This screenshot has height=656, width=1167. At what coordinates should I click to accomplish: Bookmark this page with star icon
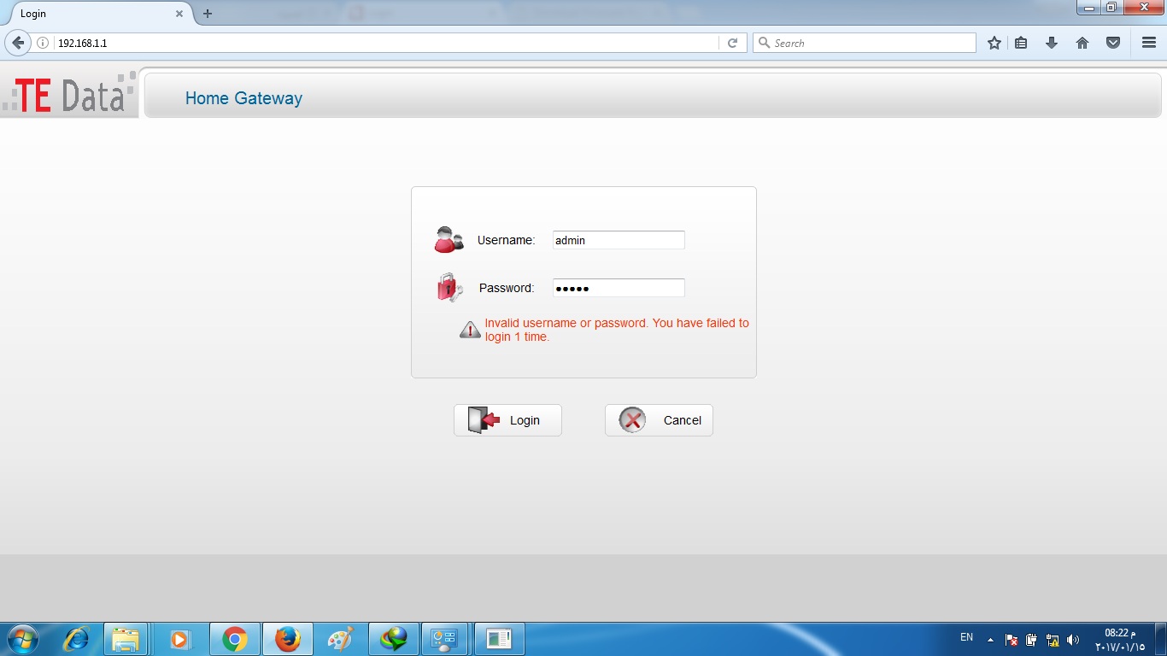coord(994,43)
